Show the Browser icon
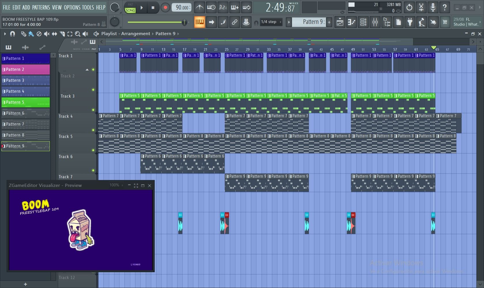 click(387, 22)
